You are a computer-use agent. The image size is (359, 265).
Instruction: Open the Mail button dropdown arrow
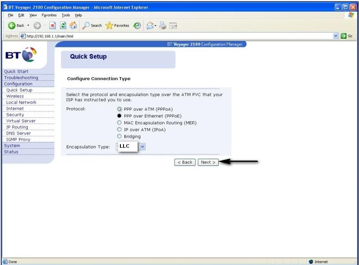click(155, 26)
